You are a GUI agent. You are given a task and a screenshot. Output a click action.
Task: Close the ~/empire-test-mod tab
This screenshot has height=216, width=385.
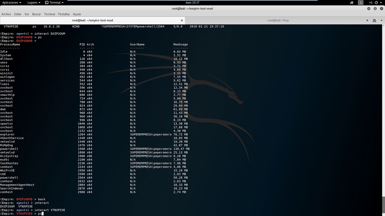point(182,20)
